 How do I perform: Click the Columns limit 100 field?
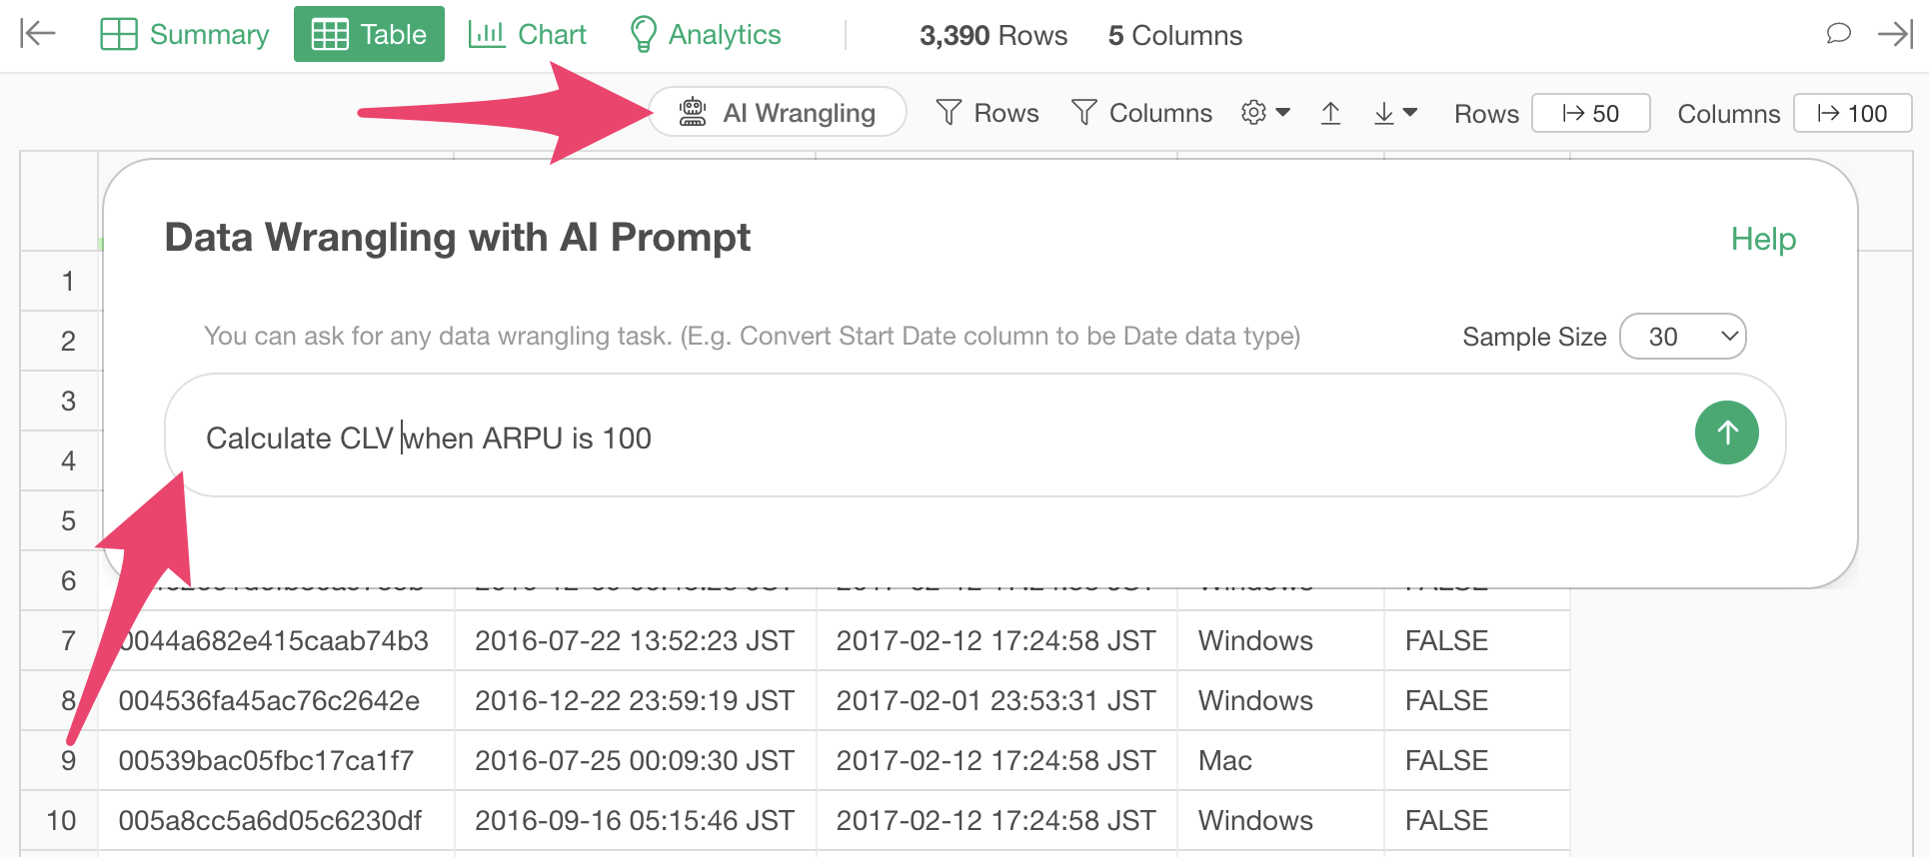[x=1852, y=113]
